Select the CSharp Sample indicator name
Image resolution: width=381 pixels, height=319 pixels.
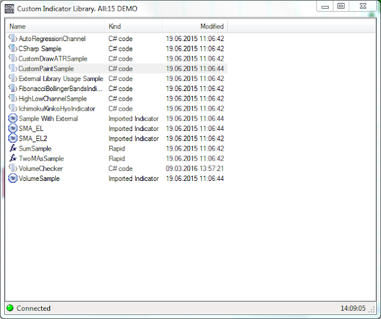[x=40, y=49]
